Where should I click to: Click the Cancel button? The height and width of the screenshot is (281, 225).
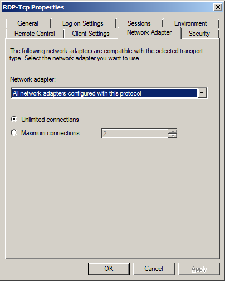(154, 269)
